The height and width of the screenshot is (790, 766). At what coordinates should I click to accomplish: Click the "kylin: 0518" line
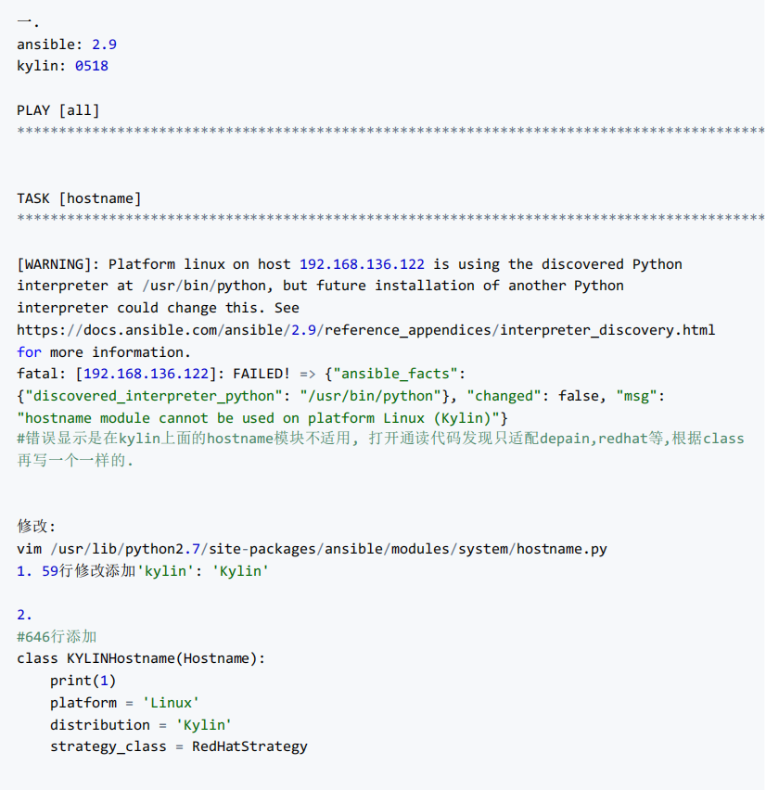point(63,66)
